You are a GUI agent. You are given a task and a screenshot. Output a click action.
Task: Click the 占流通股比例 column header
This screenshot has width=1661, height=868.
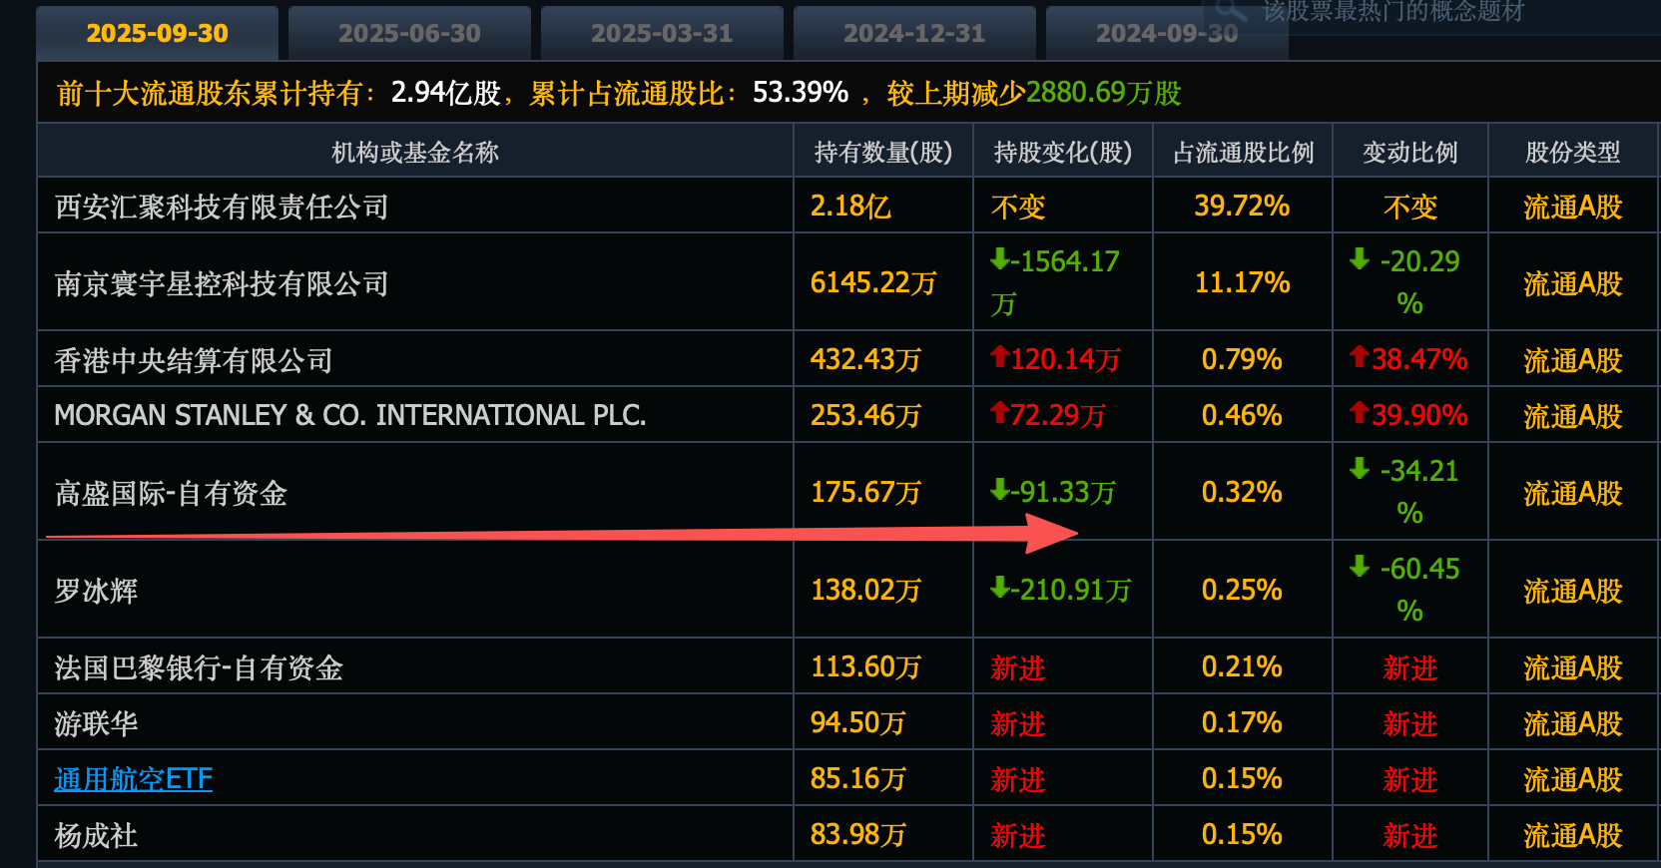point(1243,152)
